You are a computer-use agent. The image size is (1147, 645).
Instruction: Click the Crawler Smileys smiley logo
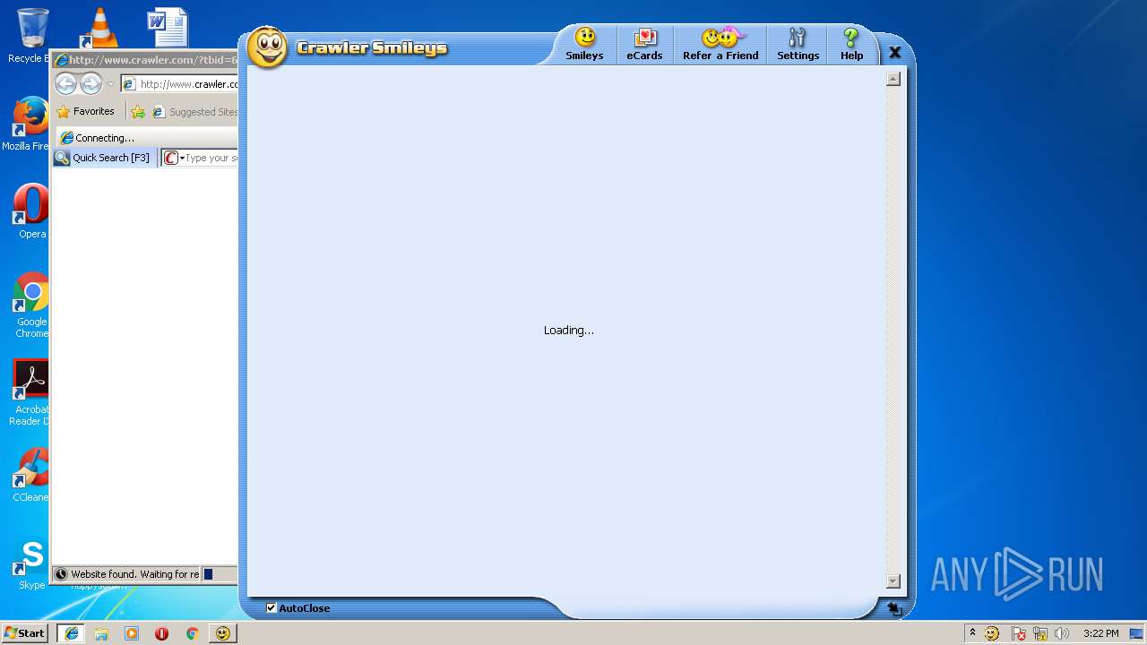pyautogui.click(x=267, y=47)
